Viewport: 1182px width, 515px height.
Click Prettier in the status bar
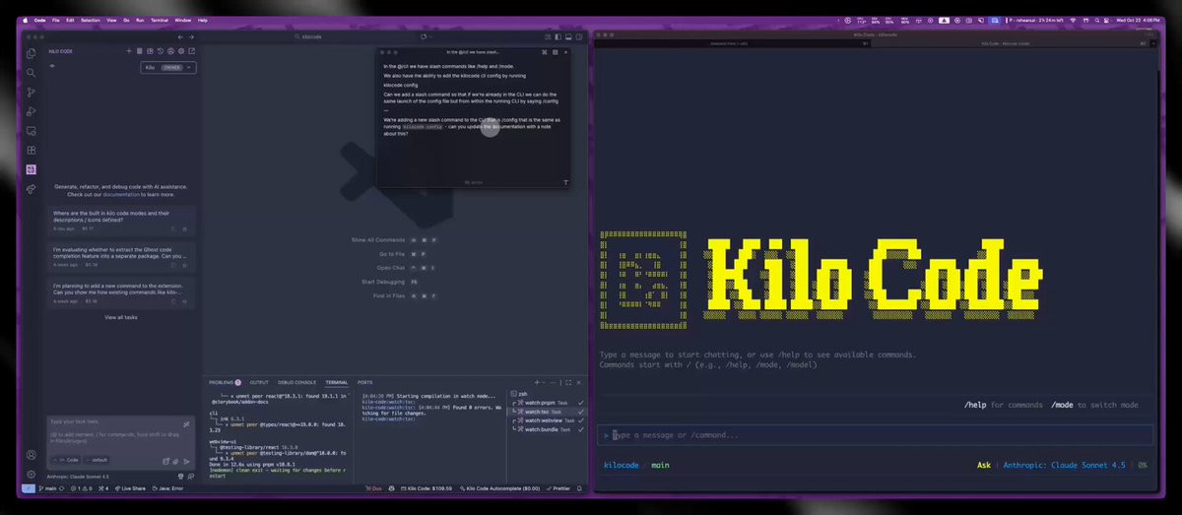[558, 488]
